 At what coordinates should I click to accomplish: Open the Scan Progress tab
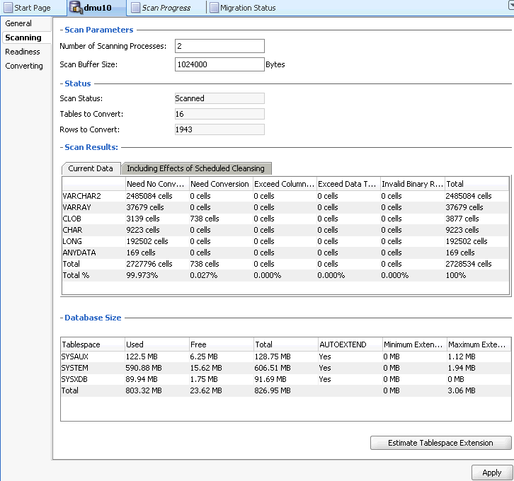(166, 8)
